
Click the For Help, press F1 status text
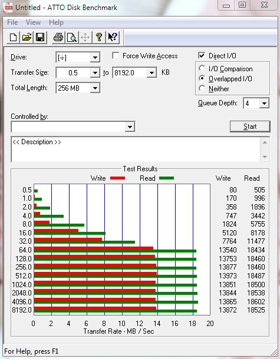point(31,351)
